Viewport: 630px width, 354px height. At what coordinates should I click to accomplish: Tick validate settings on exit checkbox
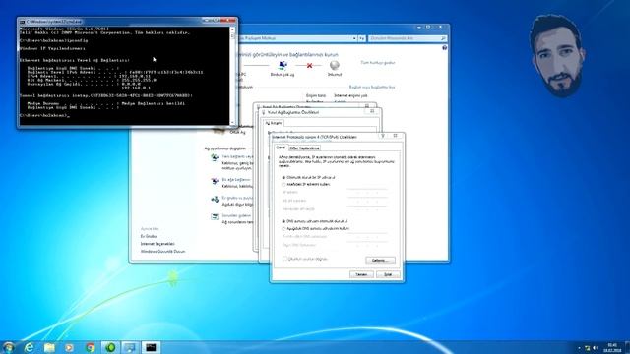284,259
